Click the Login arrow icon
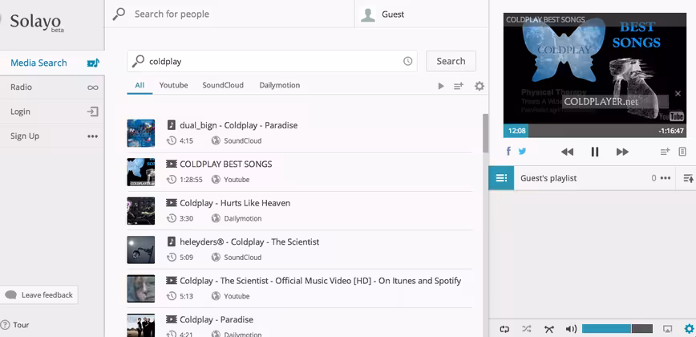 point(92,112)
